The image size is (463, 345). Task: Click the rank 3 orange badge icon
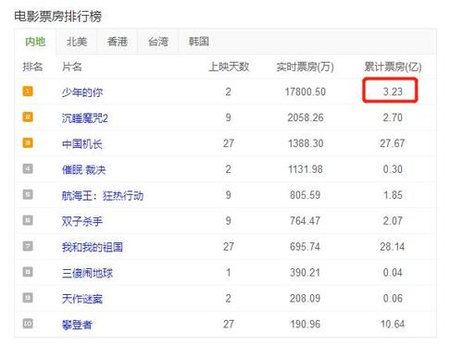[28, 143]
